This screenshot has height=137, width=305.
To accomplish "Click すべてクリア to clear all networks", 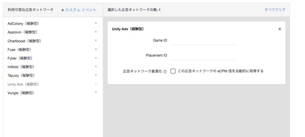I will pos(275,10).
